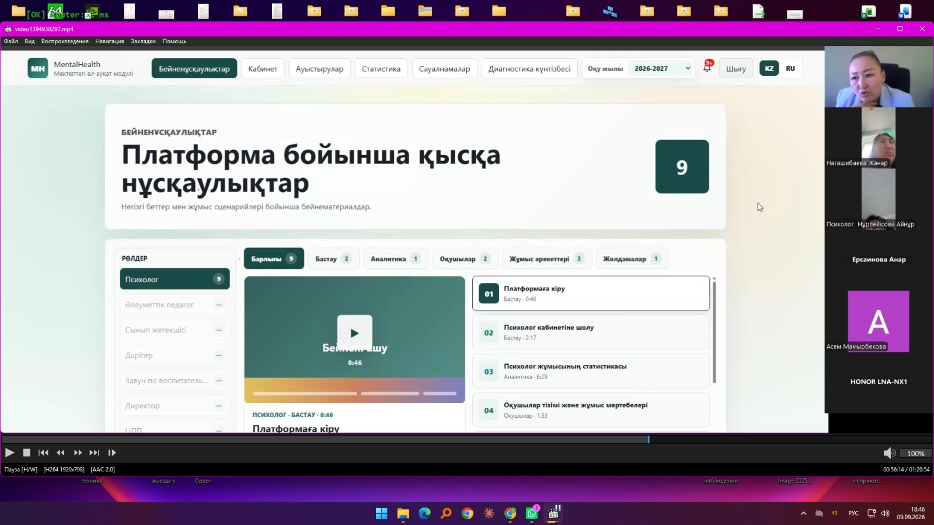Screen dimensions: 934x525
Task: Select the Психолог role
Action: [175, 279]
